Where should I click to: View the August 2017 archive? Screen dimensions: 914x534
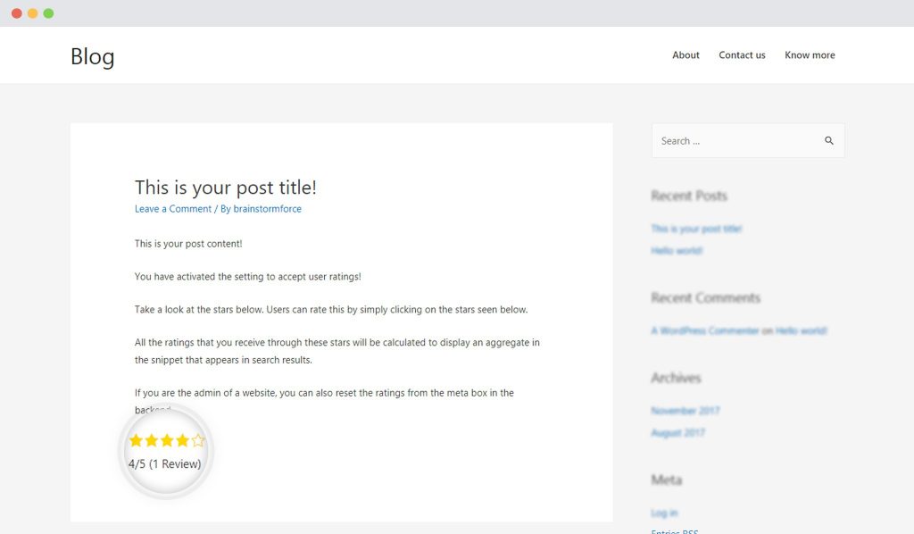[x=678, y=433]
